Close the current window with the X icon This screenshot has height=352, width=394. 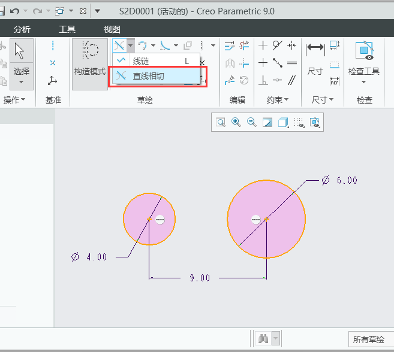[x=83, y=11]
